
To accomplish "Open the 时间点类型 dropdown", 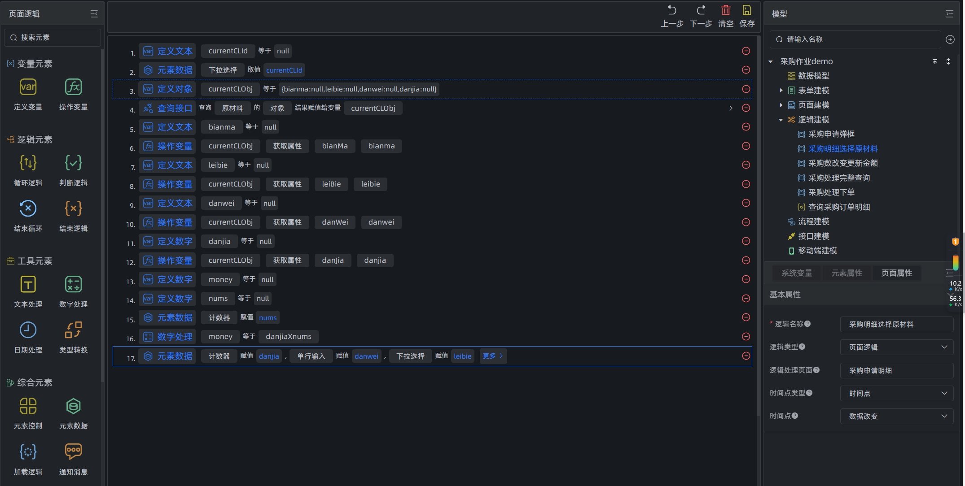I will pos(897,393).
